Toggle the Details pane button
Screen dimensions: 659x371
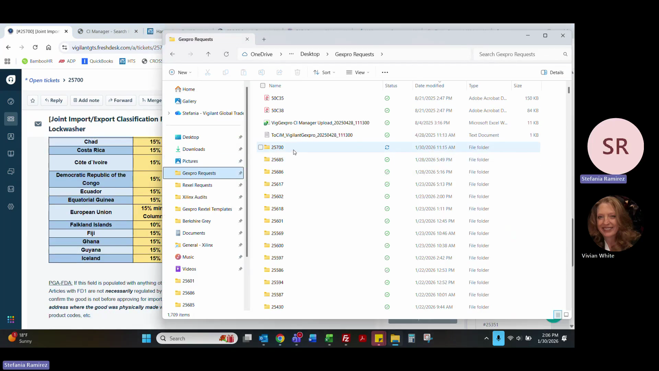[552, 72]
